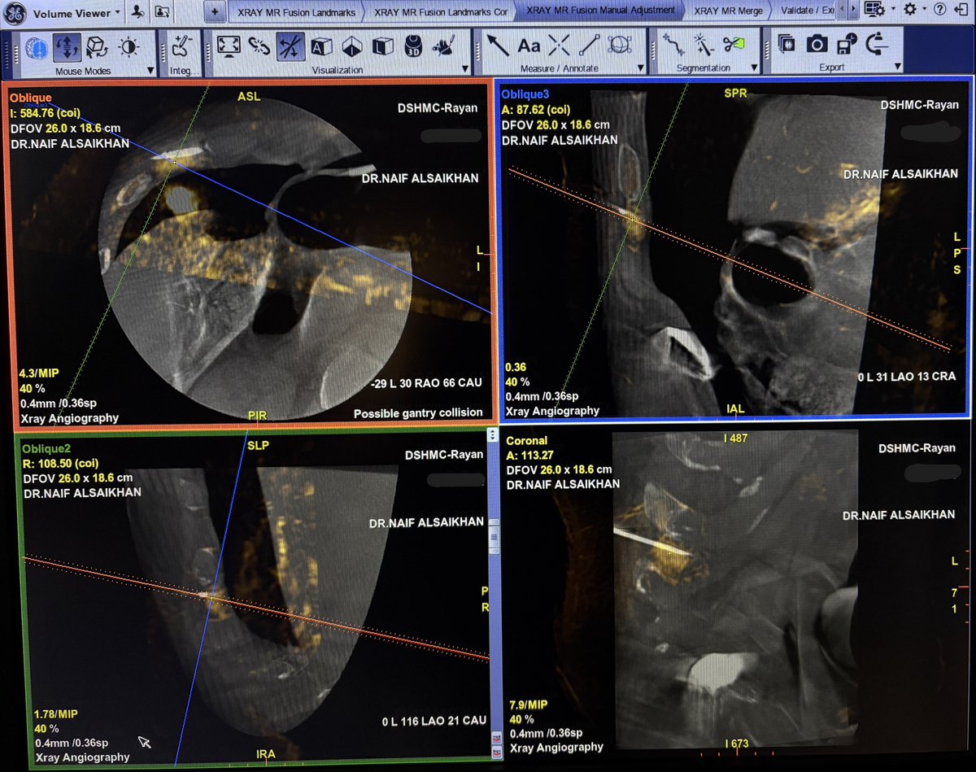Screen dimensions: 976x772
Task: Expand the arrow beside the settings gear
Action: coord(925,10)
